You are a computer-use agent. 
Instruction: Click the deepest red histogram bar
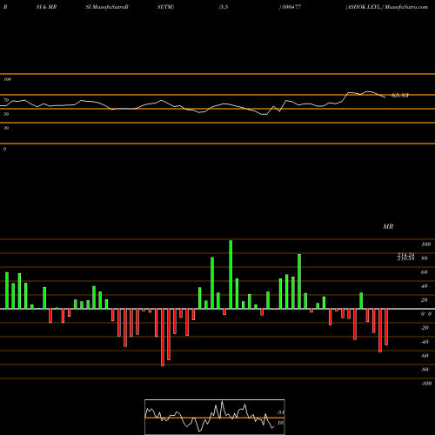click(163, 338)
